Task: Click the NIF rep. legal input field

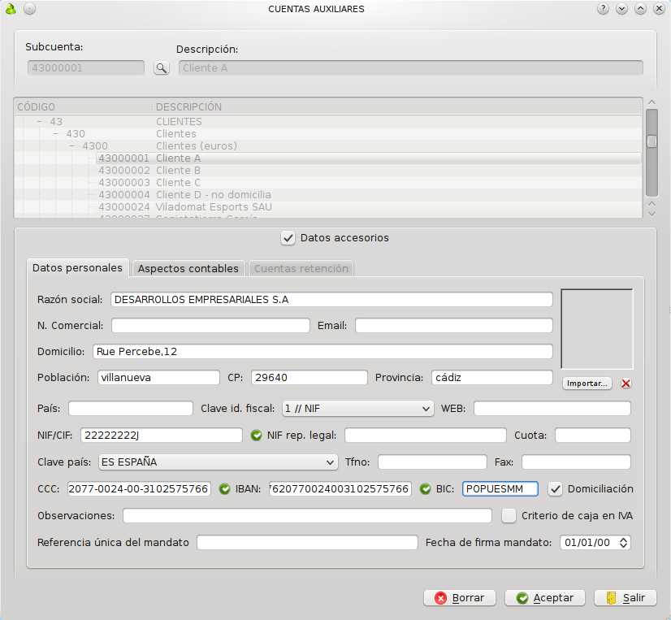Action: [x=426, y=436]
